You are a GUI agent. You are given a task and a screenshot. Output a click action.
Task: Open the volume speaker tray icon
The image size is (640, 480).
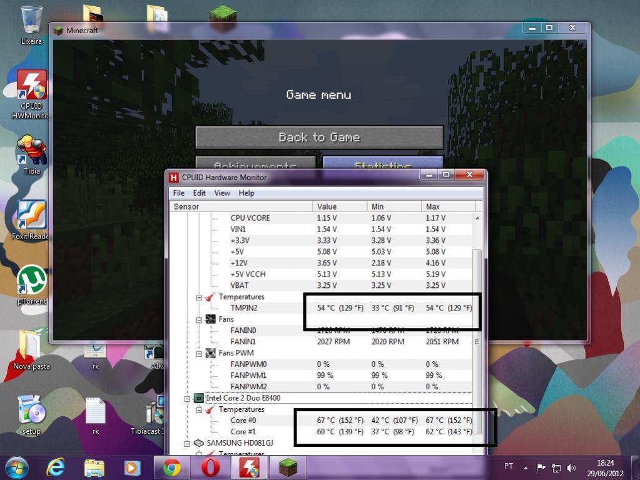coord(571,467)
